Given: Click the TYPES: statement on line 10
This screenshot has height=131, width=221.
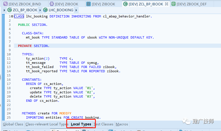Looking at the screenshot, I should pyautogui.click(x=28, y=54).
